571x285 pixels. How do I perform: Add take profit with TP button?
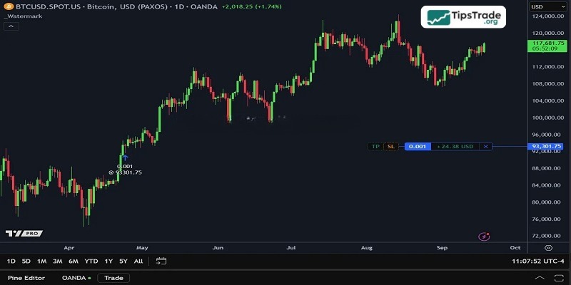[375, 146]
